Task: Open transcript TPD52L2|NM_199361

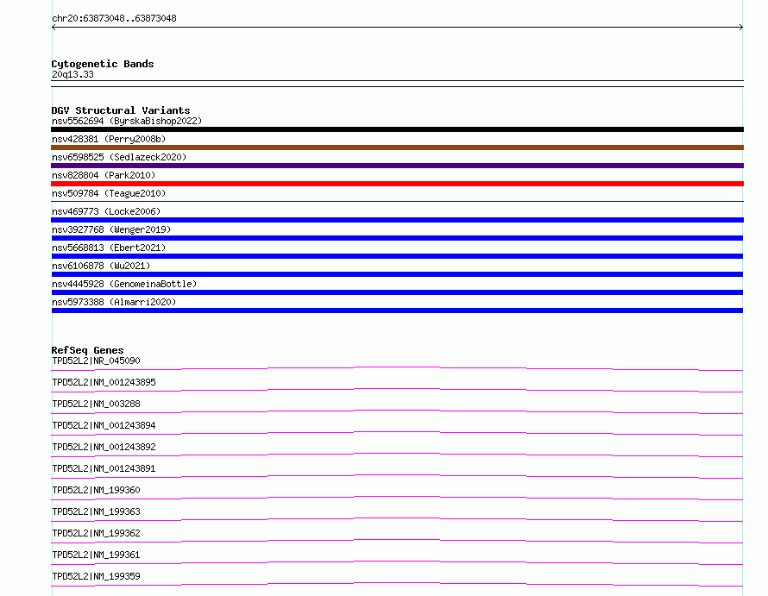Action: 96,555
